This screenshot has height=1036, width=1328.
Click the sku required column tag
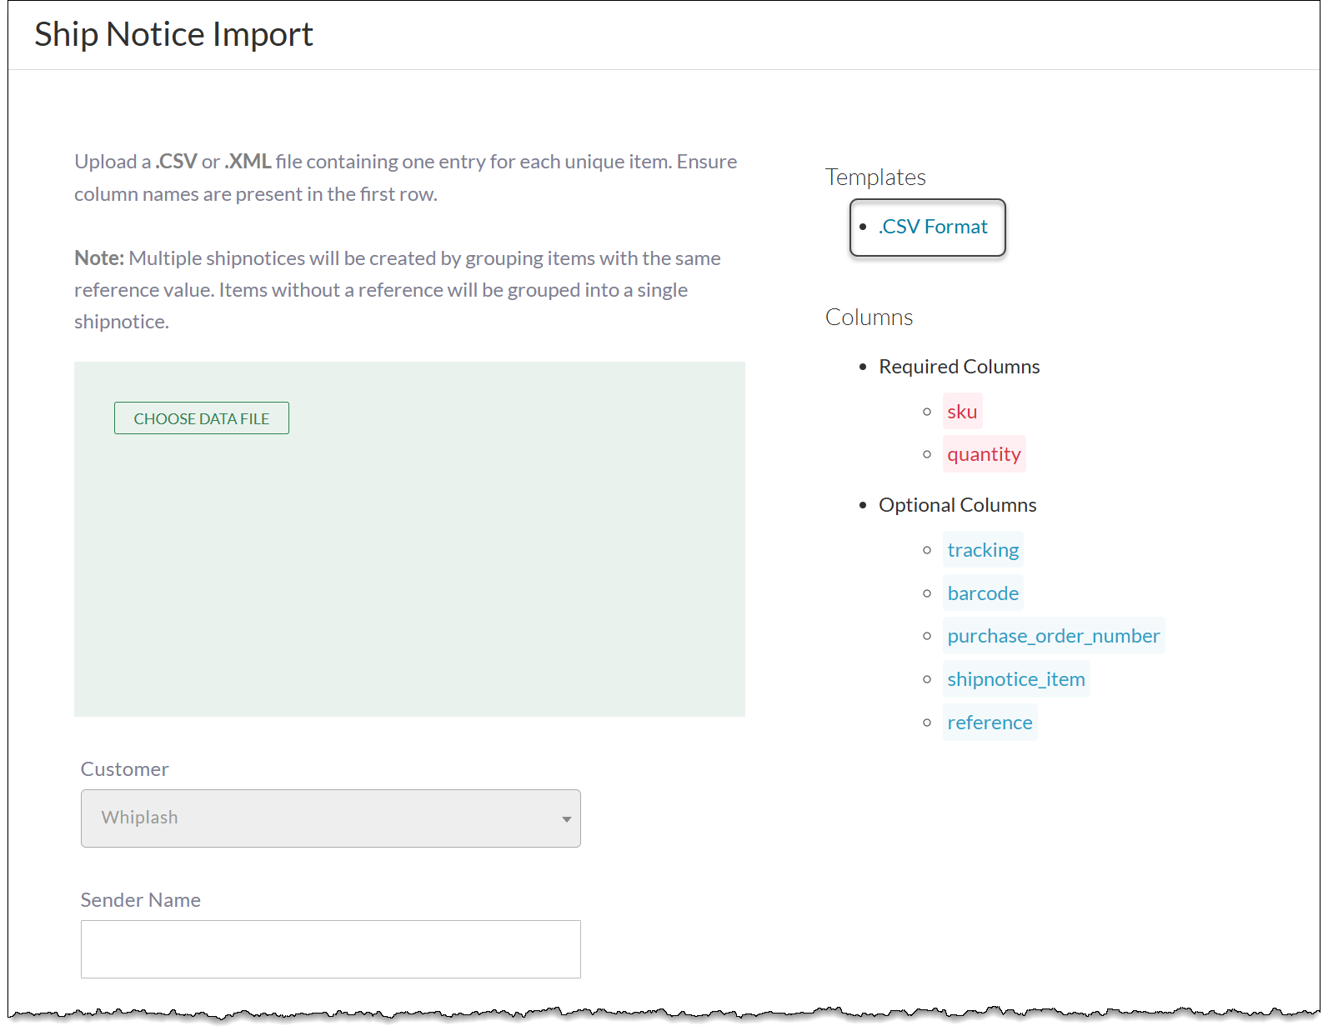(962, 412)
